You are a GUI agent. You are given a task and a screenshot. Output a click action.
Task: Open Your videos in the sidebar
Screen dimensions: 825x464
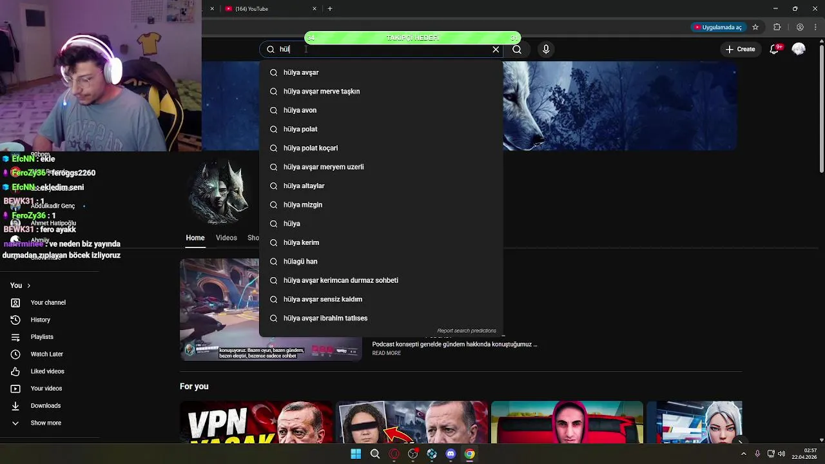[x=46, y=389]
